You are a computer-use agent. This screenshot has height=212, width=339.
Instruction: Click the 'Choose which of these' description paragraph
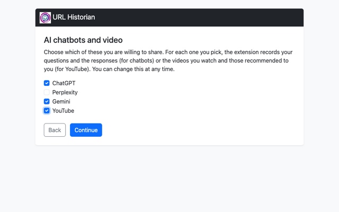168,60
